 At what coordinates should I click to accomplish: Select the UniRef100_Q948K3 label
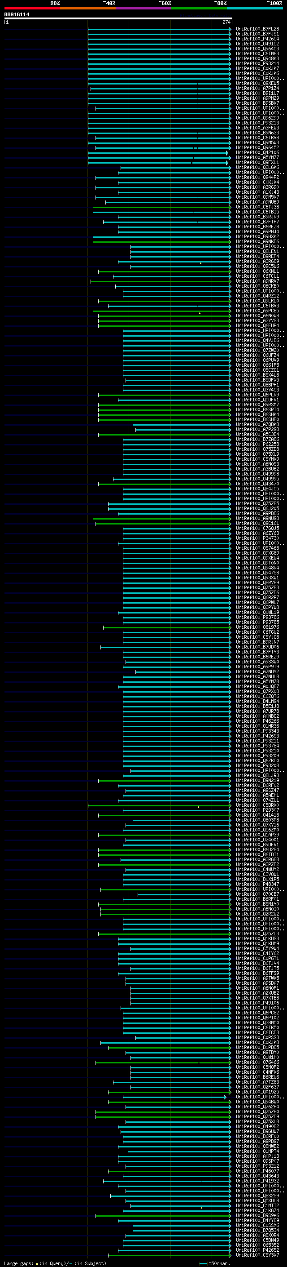point(257,58)
